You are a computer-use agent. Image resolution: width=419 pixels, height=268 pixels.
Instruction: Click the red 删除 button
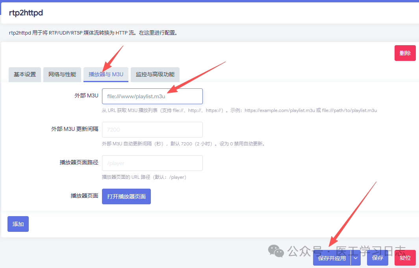(405, 53)
